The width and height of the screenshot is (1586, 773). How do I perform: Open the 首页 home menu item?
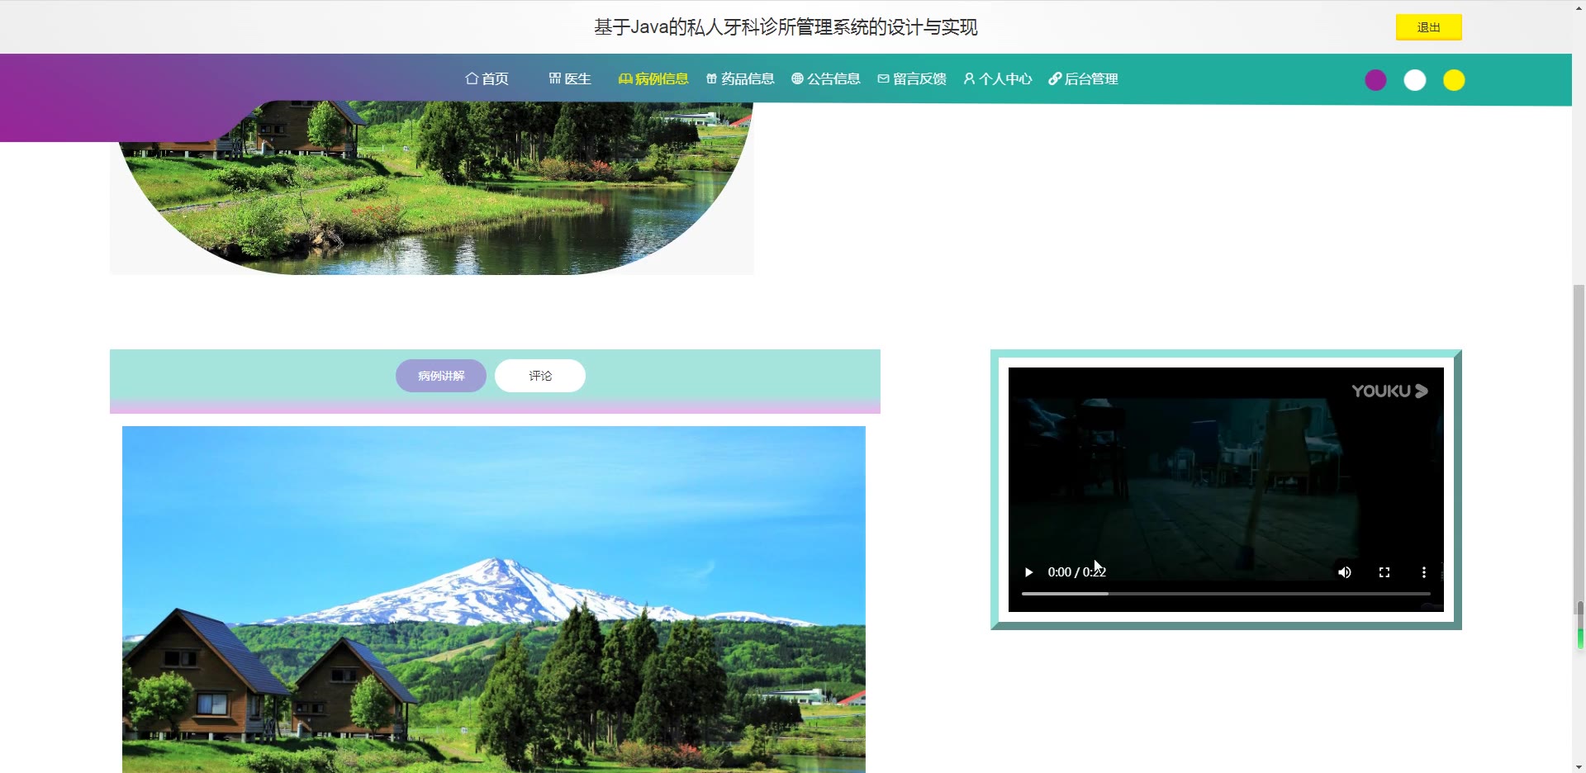point(487,78)
